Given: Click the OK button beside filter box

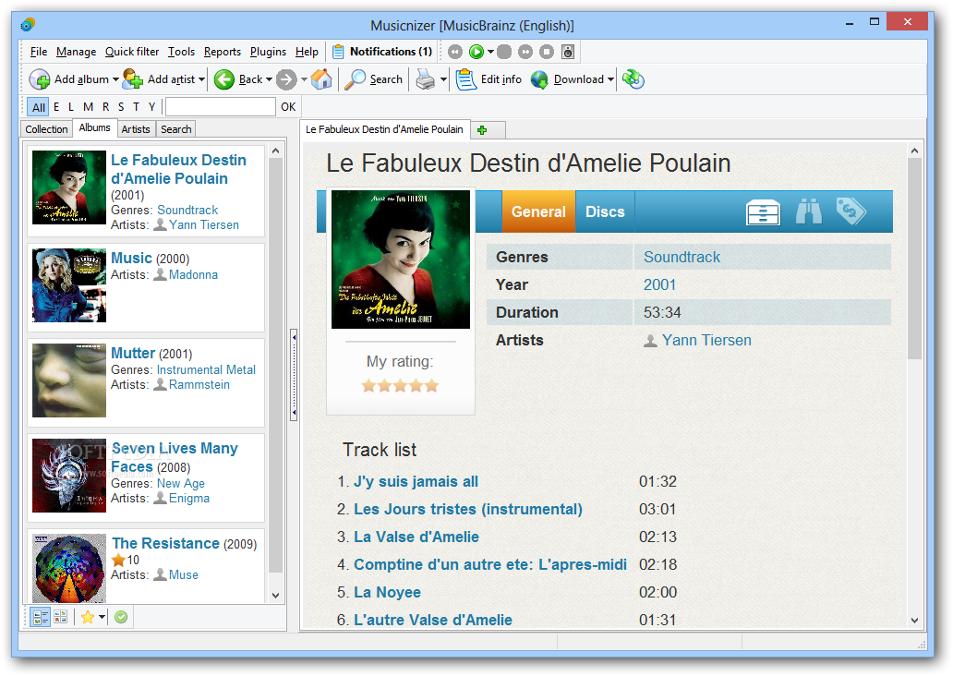Looking at the screenshot, I should [x=288, y=107].
